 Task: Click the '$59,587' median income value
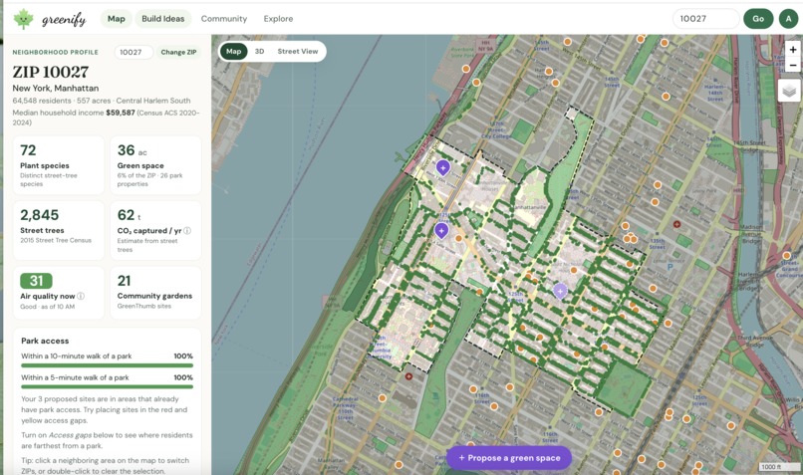point(121,113)
